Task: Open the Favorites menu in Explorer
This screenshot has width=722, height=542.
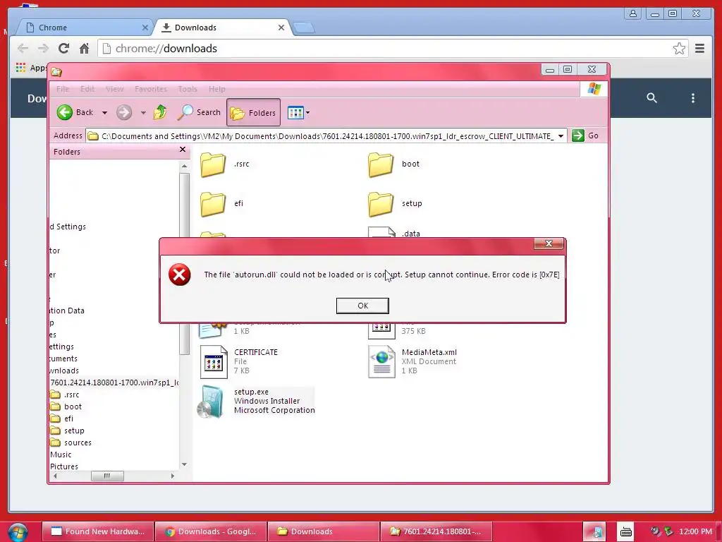Action: click(151, 89)
